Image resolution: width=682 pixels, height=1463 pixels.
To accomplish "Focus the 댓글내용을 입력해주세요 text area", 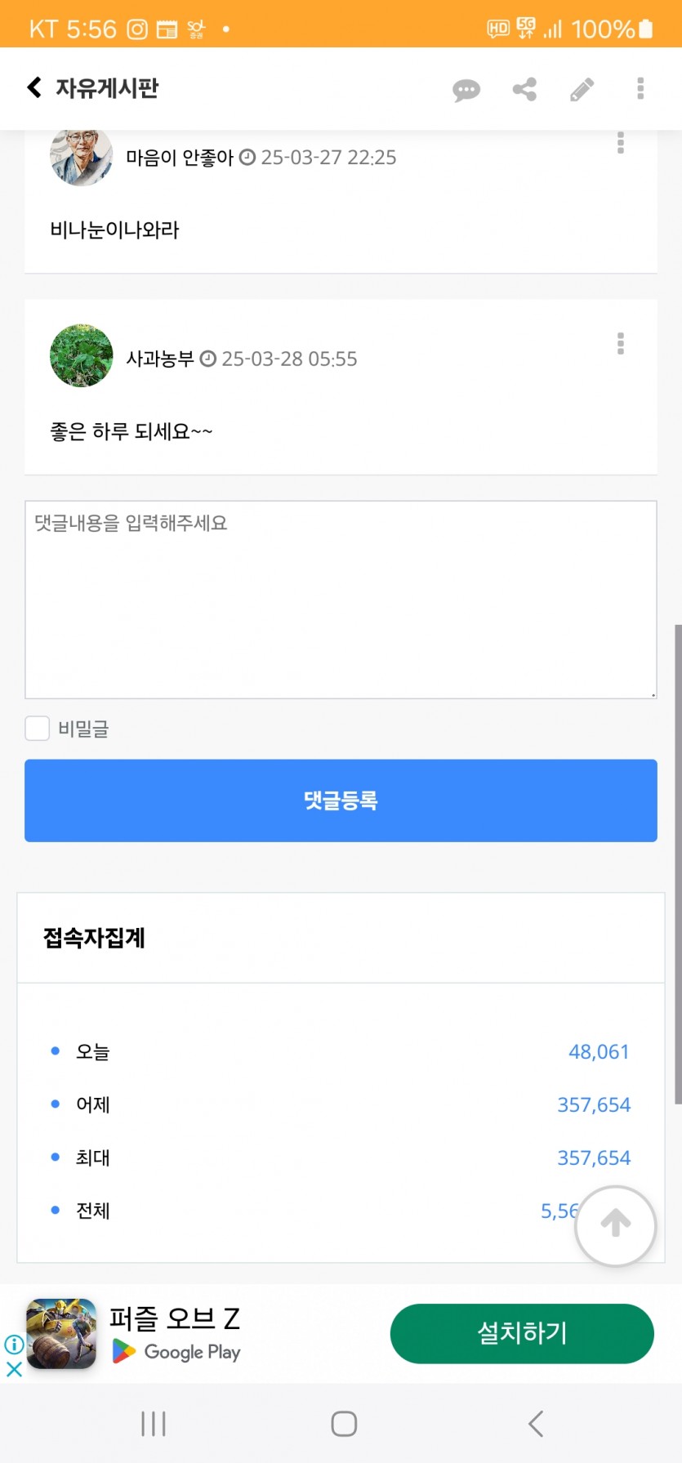I will point(341,600).
